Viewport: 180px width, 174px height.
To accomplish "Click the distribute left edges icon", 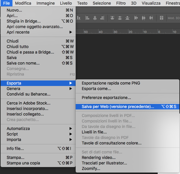I will coord(136,18).
